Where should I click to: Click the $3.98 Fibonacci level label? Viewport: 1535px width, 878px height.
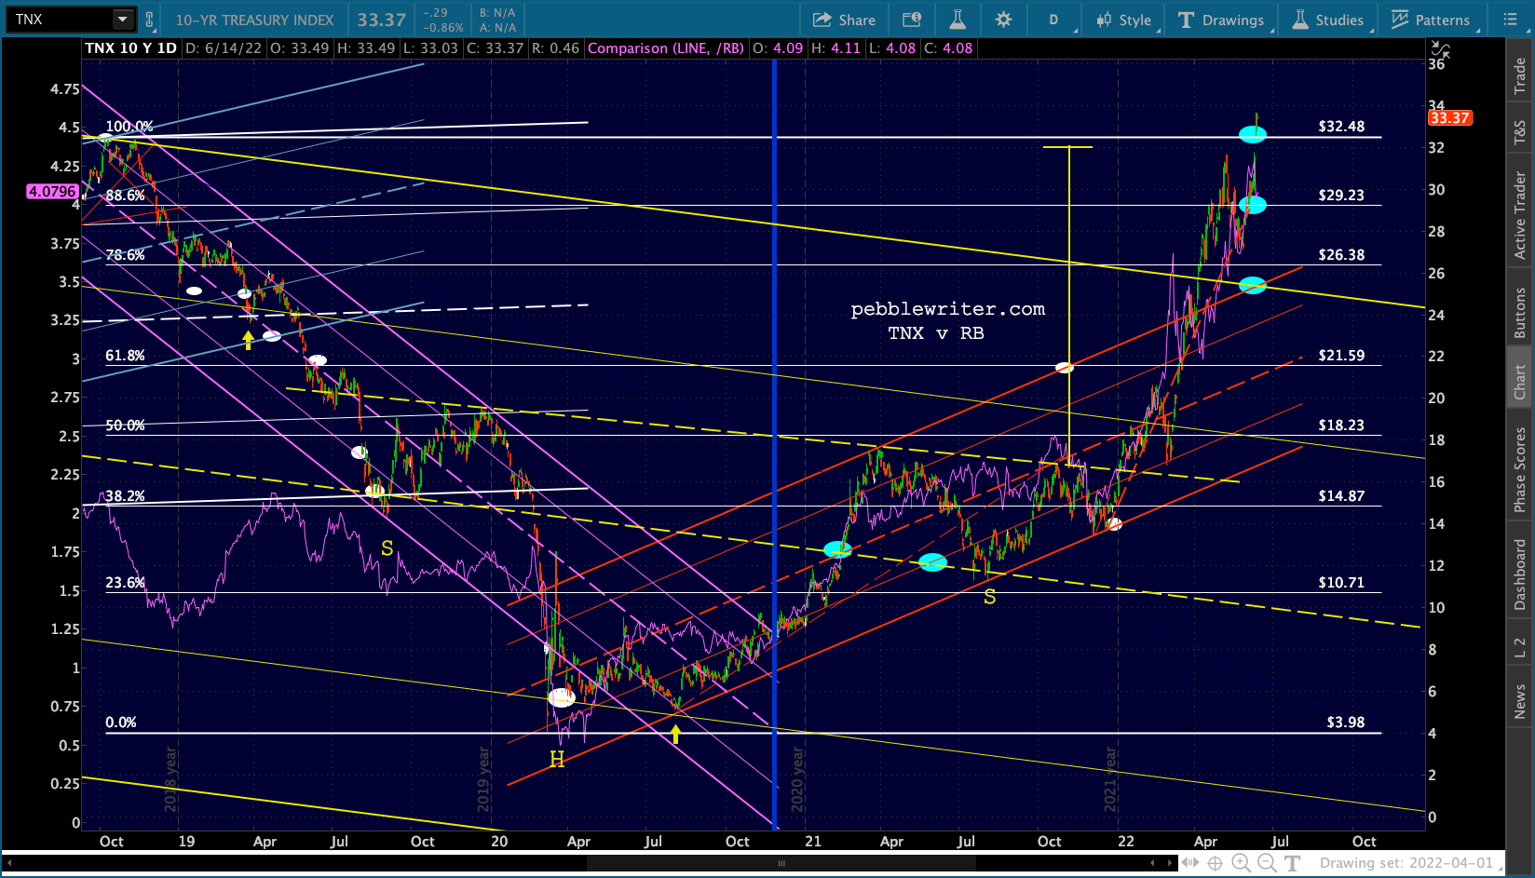[x=1346, y=723]
